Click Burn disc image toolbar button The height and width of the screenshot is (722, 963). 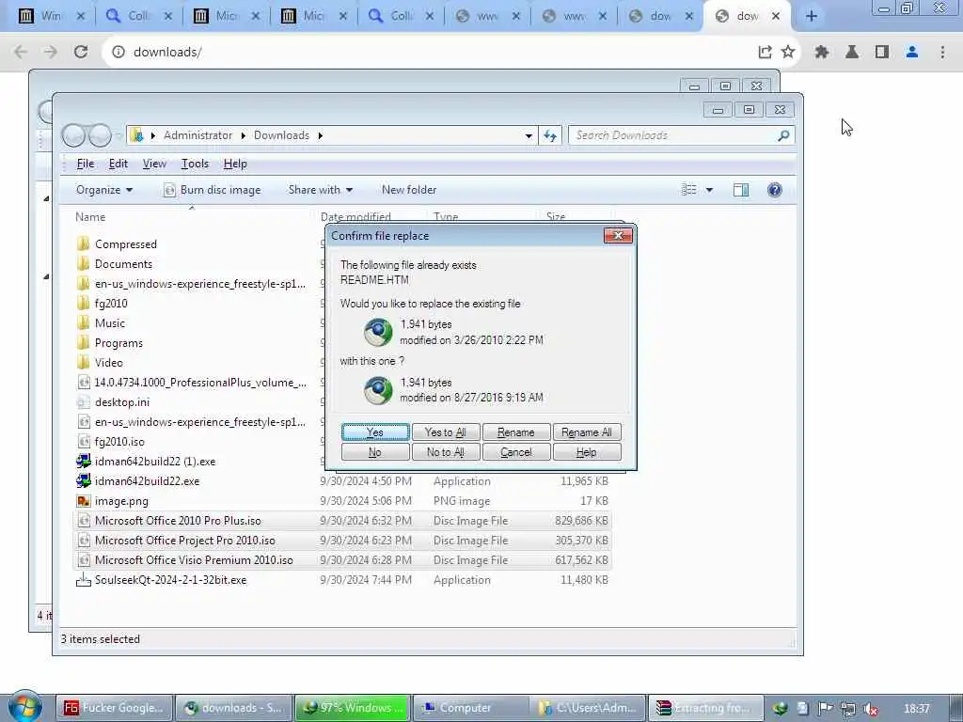pos(212,190)
